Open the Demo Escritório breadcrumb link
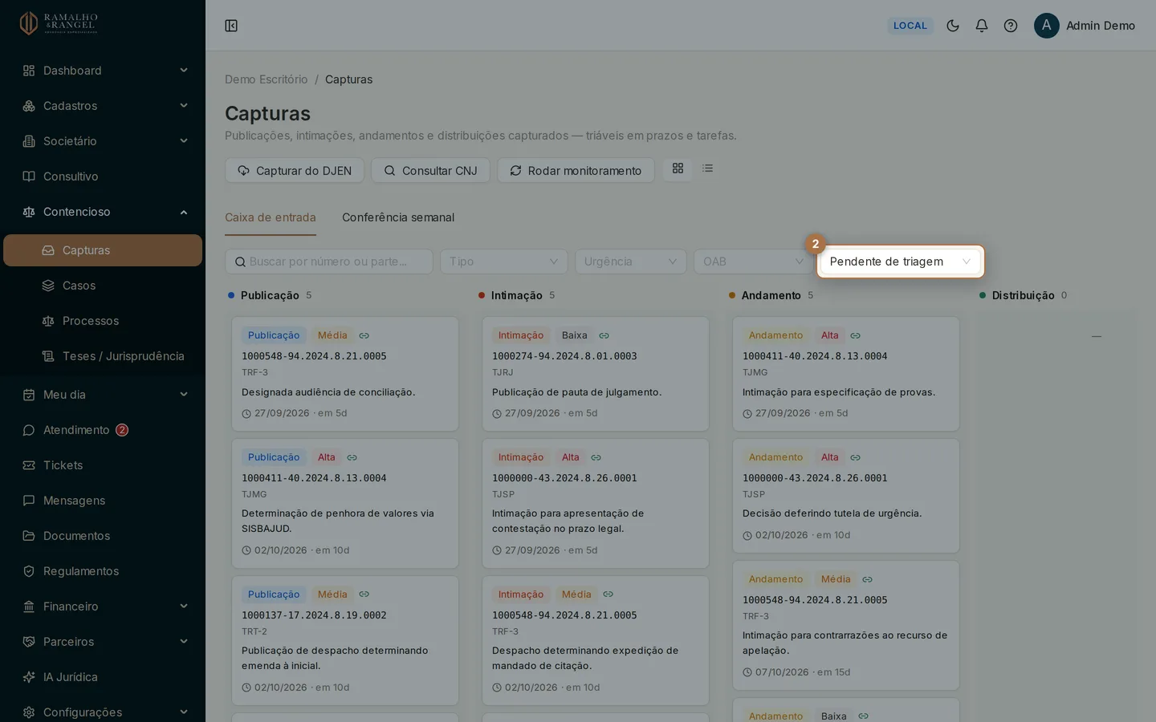Screen dimensions: 1156x722 tap(267, 79)
